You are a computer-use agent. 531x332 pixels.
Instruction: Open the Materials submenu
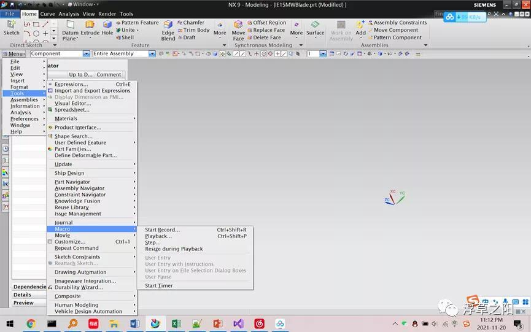[x=91, y=118]
